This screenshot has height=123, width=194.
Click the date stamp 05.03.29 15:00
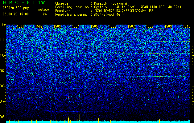coord(16,14)
